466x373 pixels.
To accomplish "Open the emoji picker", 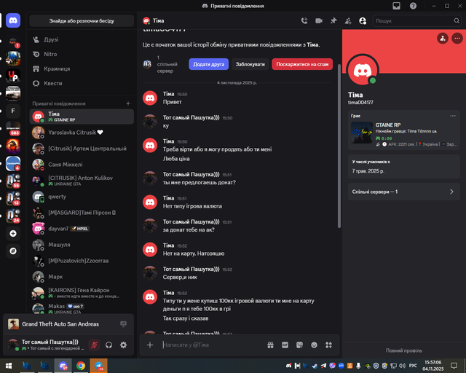I will [x=314, y=345].
